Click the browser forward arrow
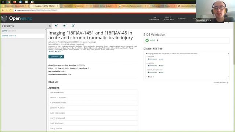 coord(7,10)
